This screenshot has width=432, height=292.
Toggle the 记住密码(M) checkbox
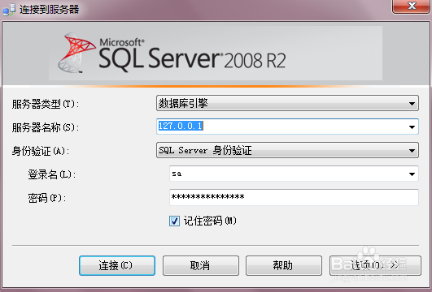coord(174,221)
